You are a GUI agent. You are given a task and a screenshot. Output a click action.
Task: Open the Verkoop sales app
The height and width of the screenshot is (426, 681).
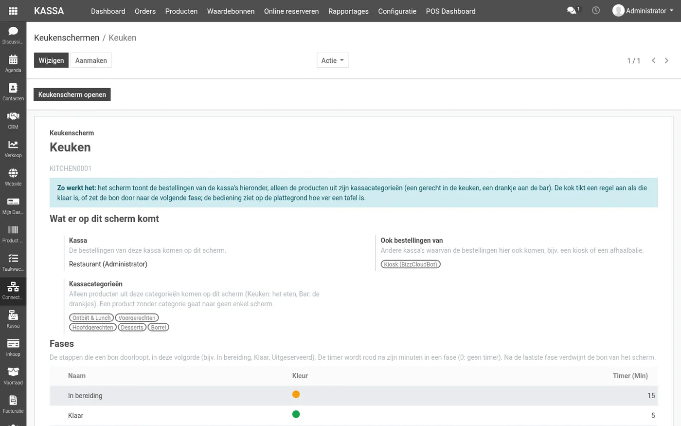(13, 148)
